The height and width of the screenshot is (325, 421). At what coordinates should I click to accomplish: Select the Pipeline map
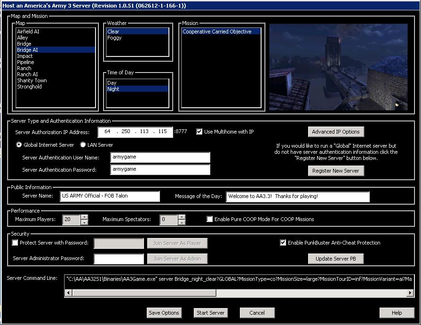(x=56, y=62)
